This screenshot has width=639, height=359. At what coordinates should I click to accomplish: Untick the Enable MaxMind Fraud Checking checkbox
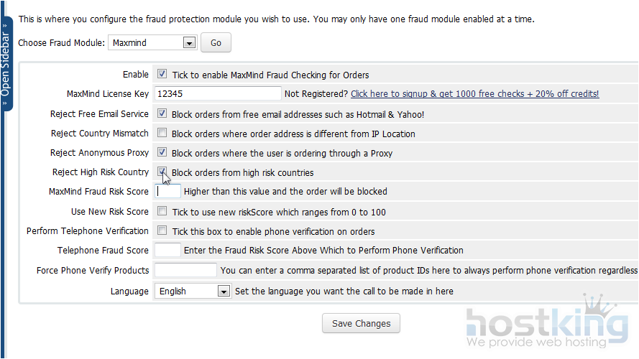[x=162, y=74]
